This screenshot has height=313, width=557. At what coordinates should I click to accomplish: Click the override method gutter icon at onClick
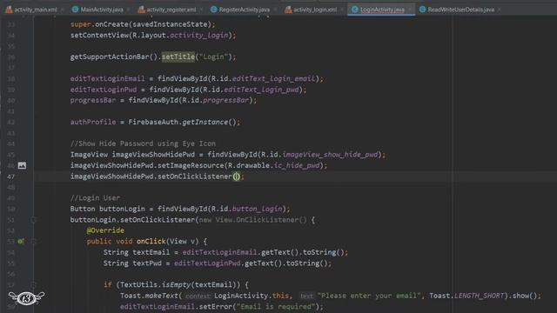[21, 242]
